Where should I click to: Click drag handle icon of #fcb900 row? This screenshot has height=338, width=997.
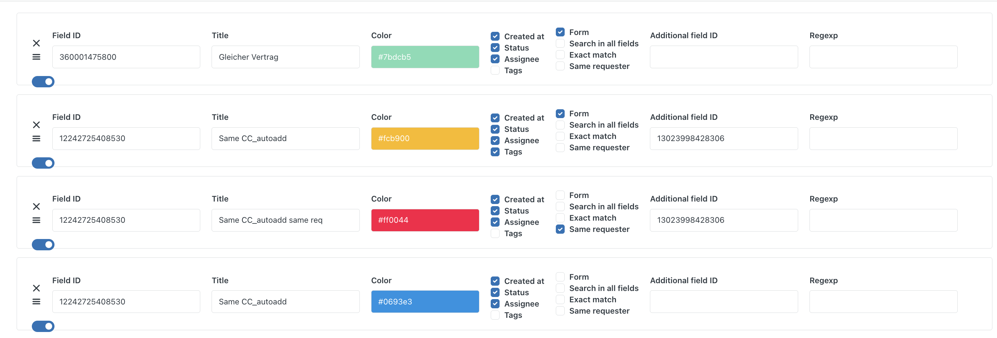click(x=36, y=139)
